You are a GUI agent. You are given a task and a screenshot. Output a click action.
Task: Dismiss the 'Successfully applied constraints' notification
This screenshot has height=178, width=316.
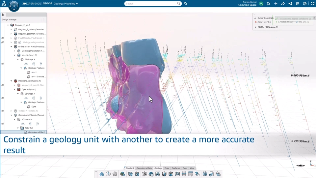point(310,19)
